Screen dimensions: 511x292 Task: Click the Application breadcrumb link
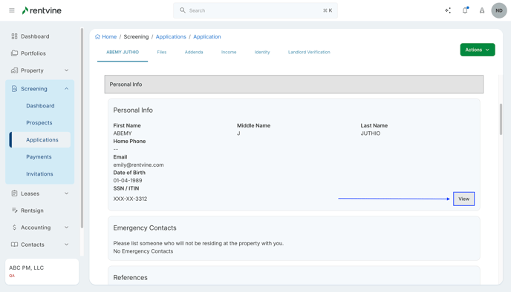(207, 37)
